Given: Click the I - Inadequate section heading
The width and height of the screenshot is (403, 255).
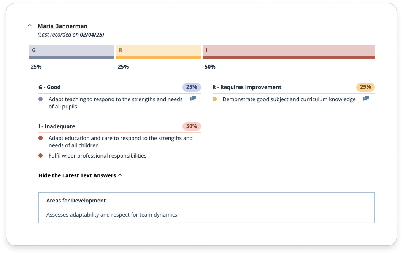Looking at the screenshot, I should pyautogui.click(x=57, y=126).
